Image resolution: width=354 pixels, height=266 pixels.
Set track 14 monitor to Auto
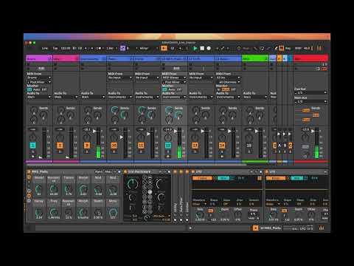pyautogui.click(x=226, y=89)
